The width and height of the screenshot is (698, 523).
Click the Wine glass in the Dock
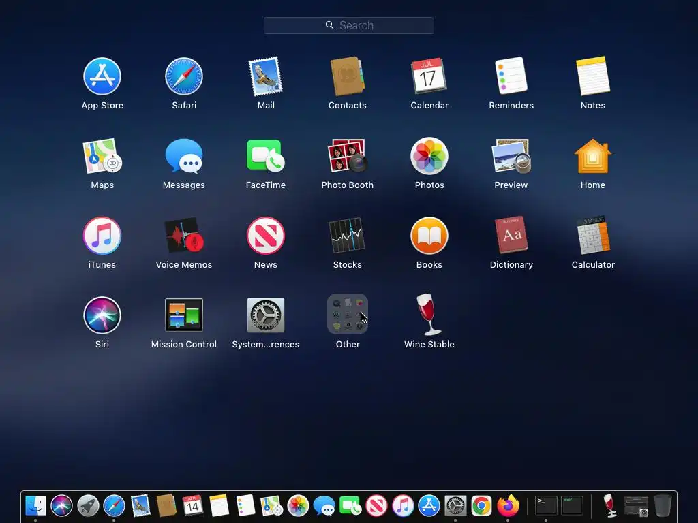click(609, 506)
